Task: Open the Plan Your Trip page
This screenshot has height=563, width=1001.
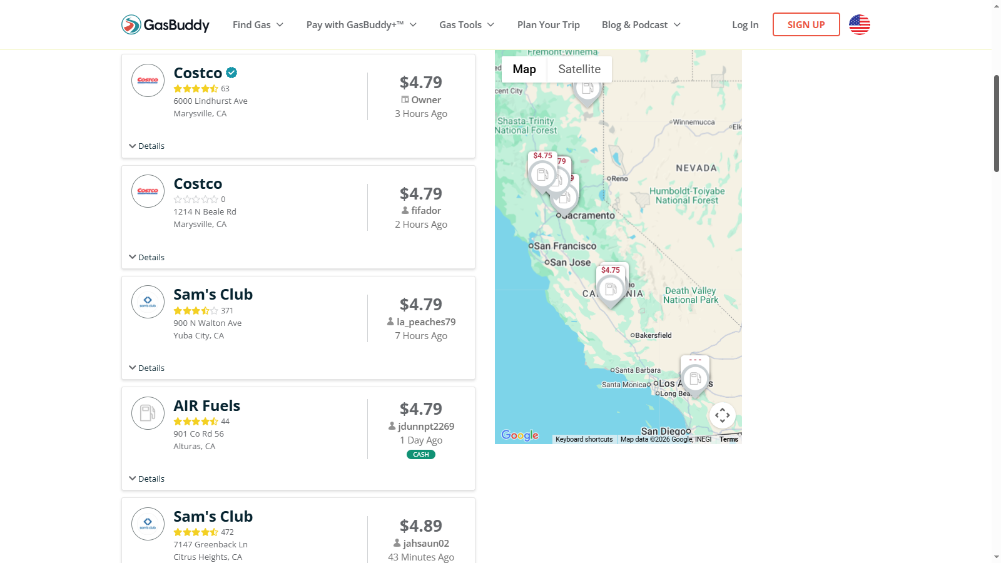Action: click(x=549, y=25)
